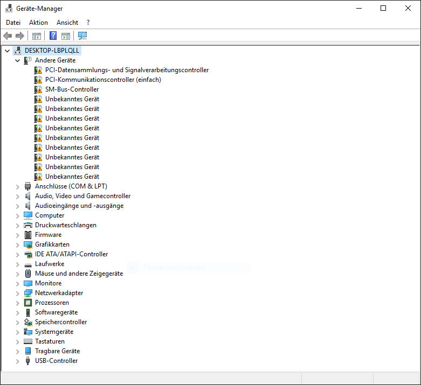The height and width of the screenshot is (385, 421).
Task: Maximize the Geräte-Manager window
Action: (x=383, y=8)
